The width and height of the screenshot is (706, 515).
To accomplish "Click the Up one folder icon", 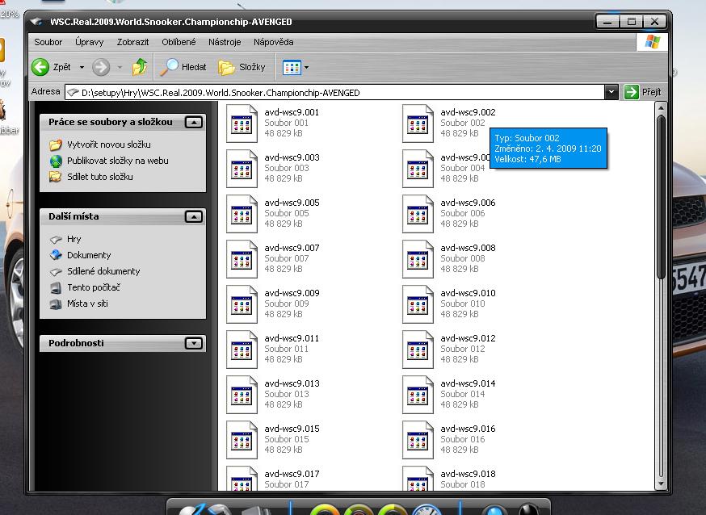I will 140,67.
